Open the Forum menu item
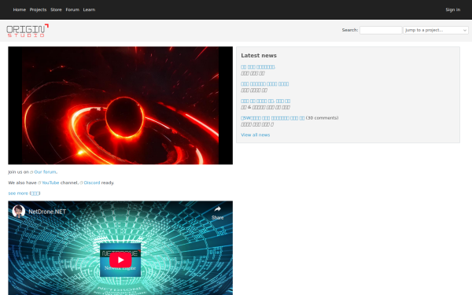Image resolution: width=472 pixels, height=295 pixels. [72, 9]
